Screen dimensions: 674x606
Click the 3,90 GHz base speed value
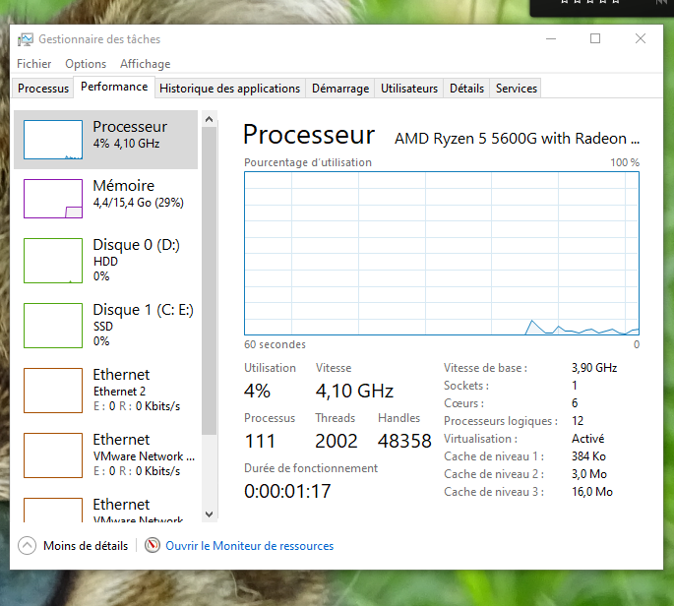coord(594,368)
